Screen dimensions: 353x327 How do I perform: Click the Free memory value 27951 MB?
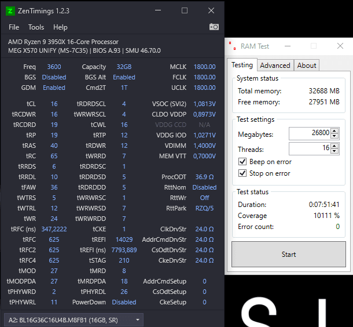pyautogui.click(x=324, y=101)
